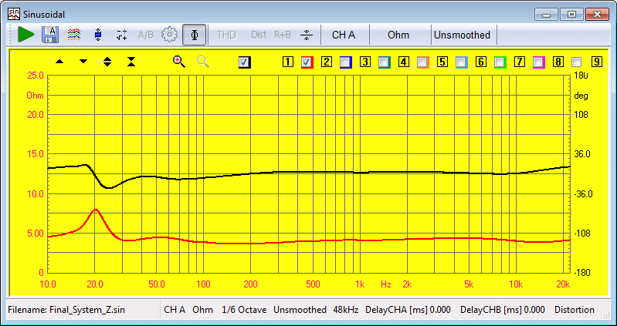Image resolution: width=617 pixels, height=326 pixels.
Task: Expand the Y scale with diverging arrows
Action: coord(107,62)
